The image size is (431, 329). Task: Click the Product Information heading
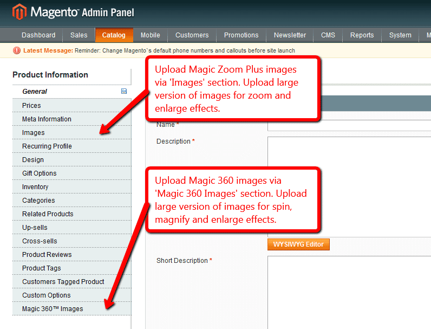[50, 75]
